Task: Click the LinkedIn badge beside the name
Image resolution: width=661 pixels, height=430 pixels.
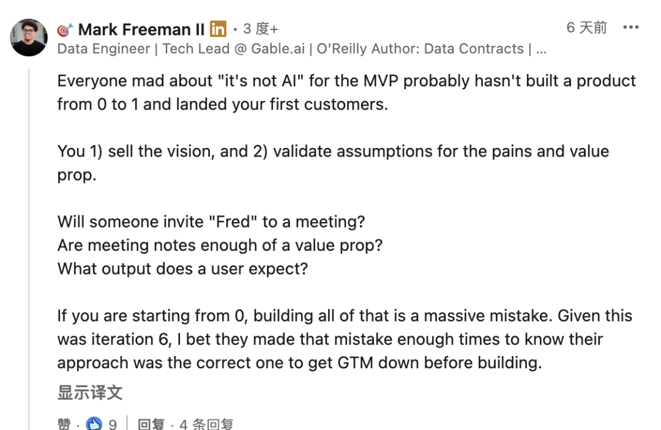Action: (x=218, y=29)
